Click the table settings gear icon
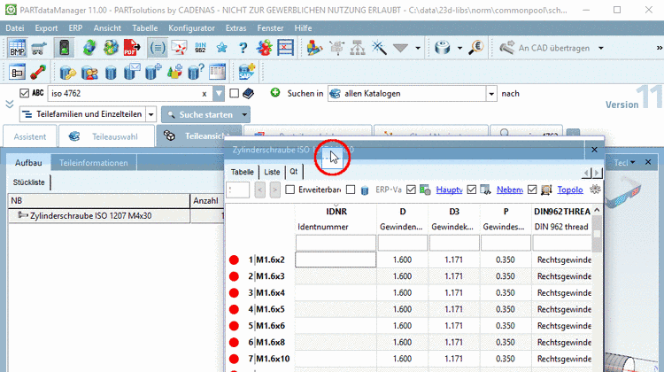This screenshot has height=372, width=664. pyautogui.click(x=595, y=190)
